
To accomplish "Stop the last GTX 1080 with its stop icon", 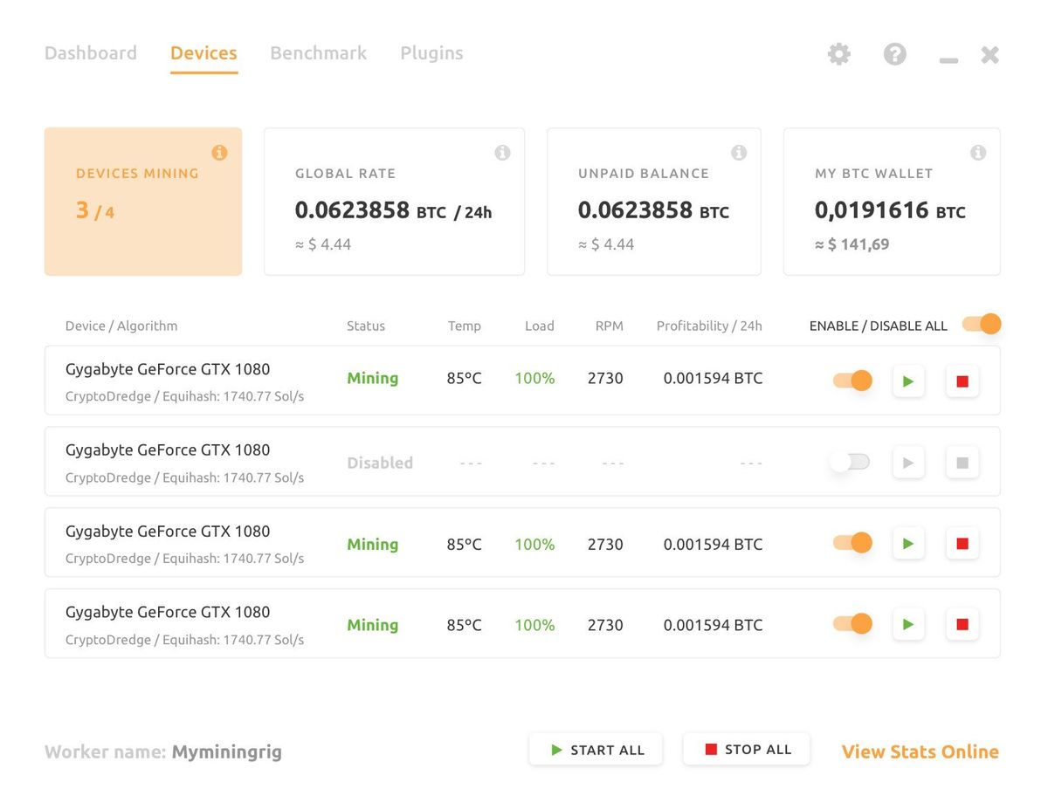I will tap(962, 624).
